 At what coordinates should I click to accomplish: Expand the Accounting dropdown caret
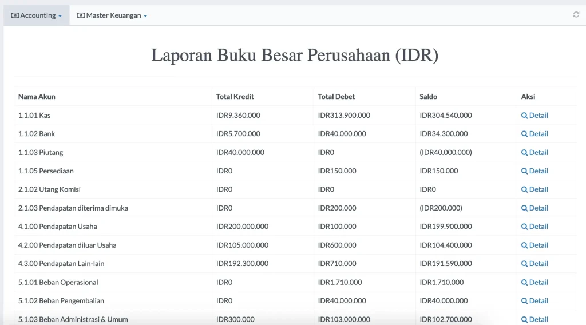click(60, 16)
